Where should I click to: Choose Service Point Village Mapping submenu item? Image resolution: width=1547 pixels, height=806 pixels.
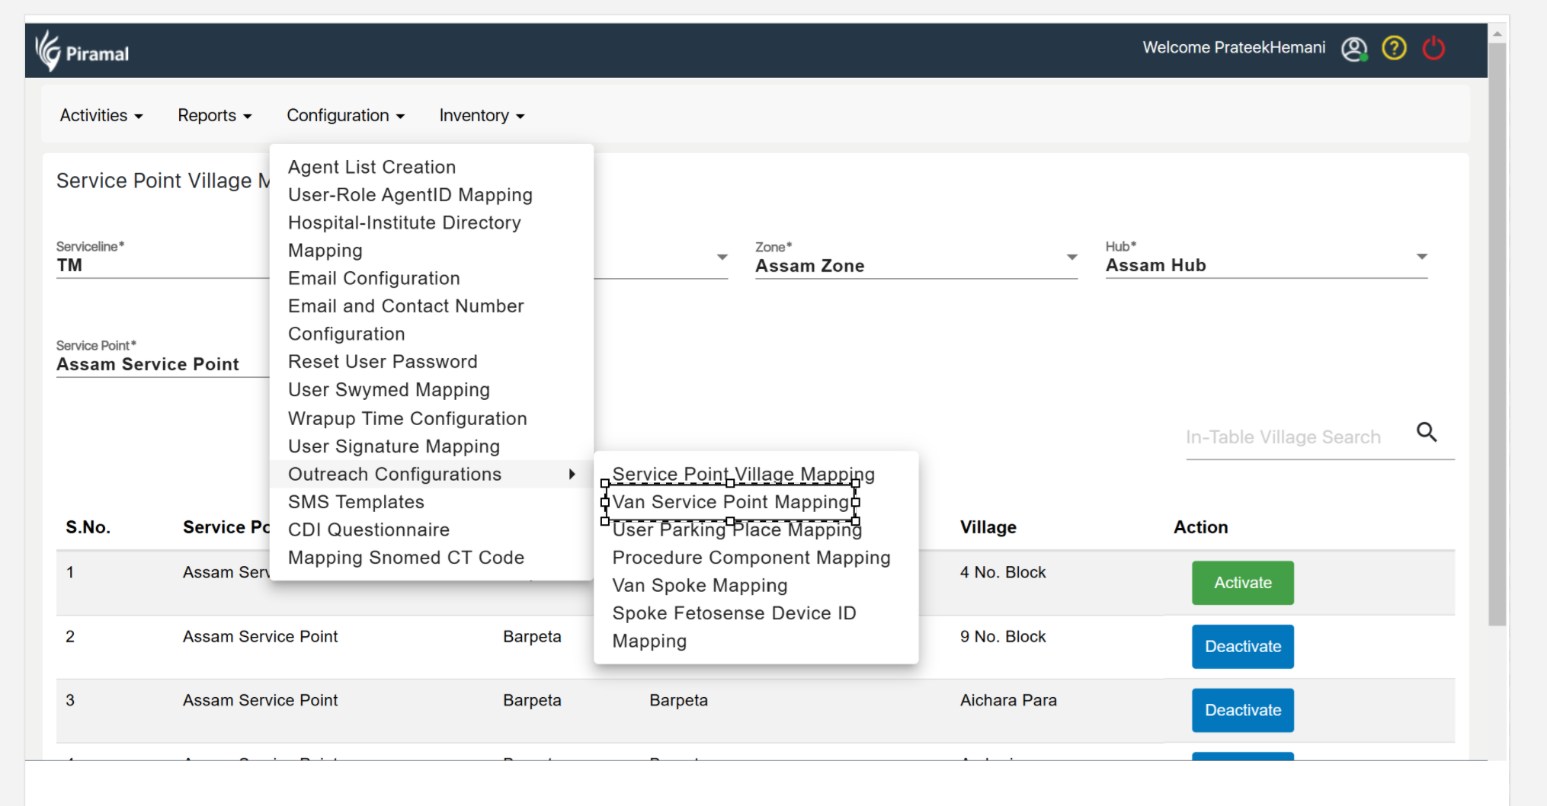tap(744, 474)
